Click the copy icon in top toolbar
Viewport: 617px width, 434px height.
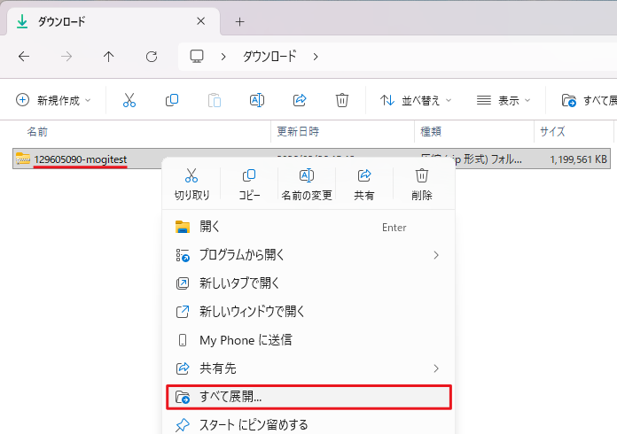coord(172,100)
